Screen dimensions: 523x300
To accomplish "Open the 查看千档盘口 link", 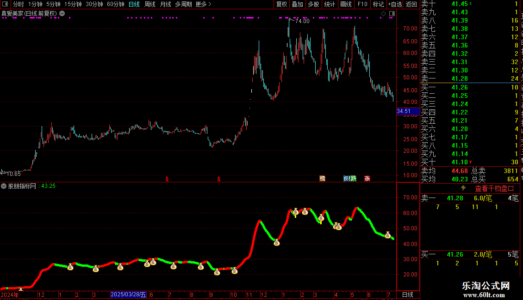I will tap(494, 189).
